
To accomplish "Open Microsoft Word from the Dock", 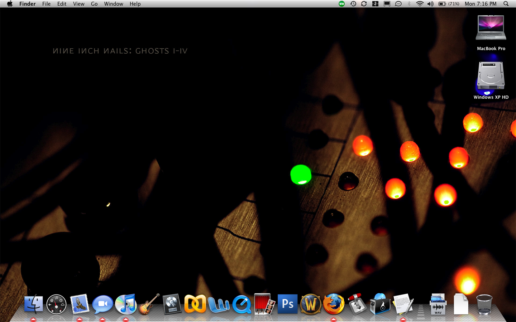I will pos(218,305).
